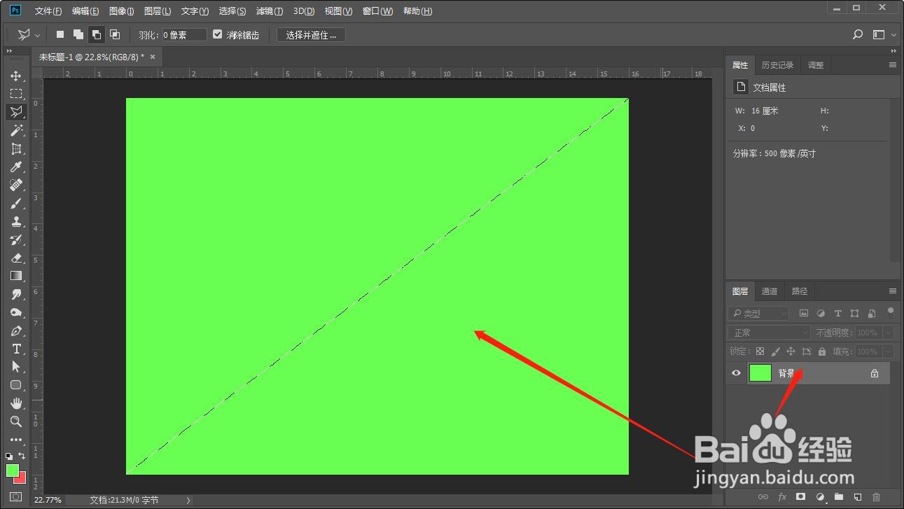This screenshot has height=509, width=904.
Task: Open the 不透明度 opacity dropdown arrow
Action: point(889,333)
